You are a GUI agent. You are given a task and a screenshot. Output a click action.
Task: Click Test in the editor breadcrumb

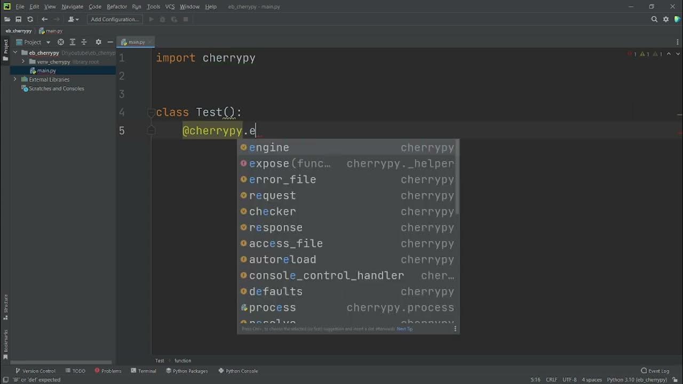coord(160,361)
